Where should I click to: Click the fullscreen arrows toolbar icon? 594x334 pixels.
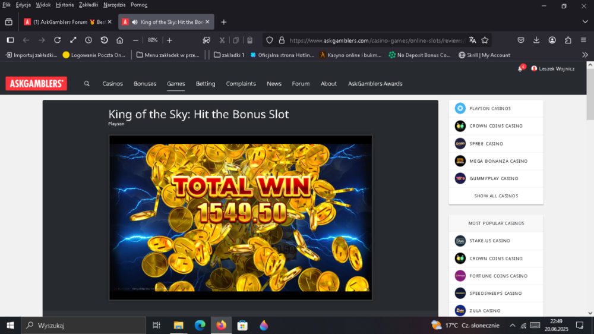tap(73, 40)
